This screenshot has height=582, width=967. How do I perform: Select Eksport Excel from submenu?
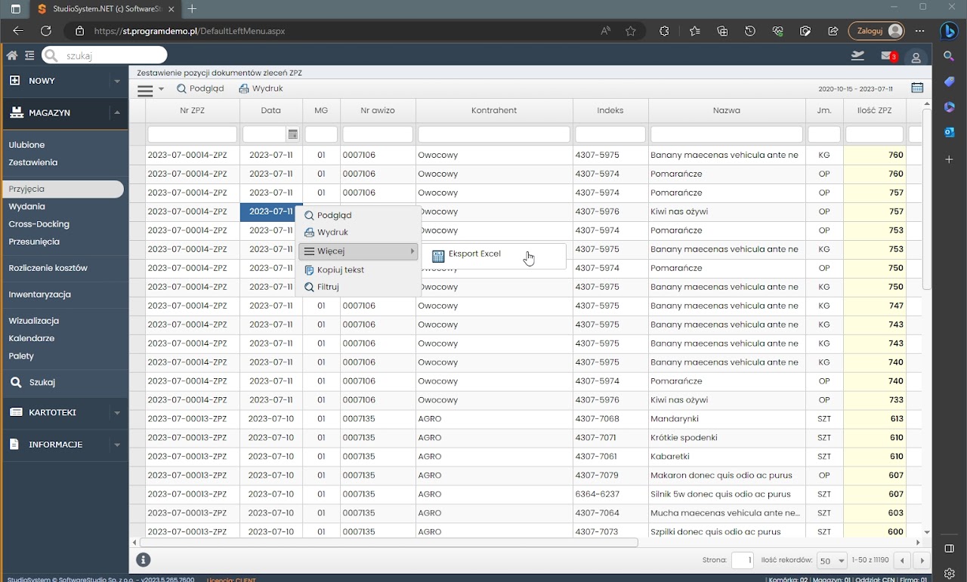(474, 254)
